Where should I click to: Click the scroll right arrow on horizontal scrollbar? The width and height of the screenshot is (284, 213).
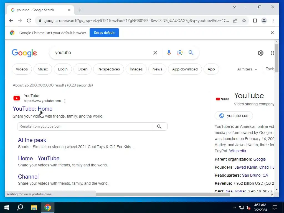[272, 194]
